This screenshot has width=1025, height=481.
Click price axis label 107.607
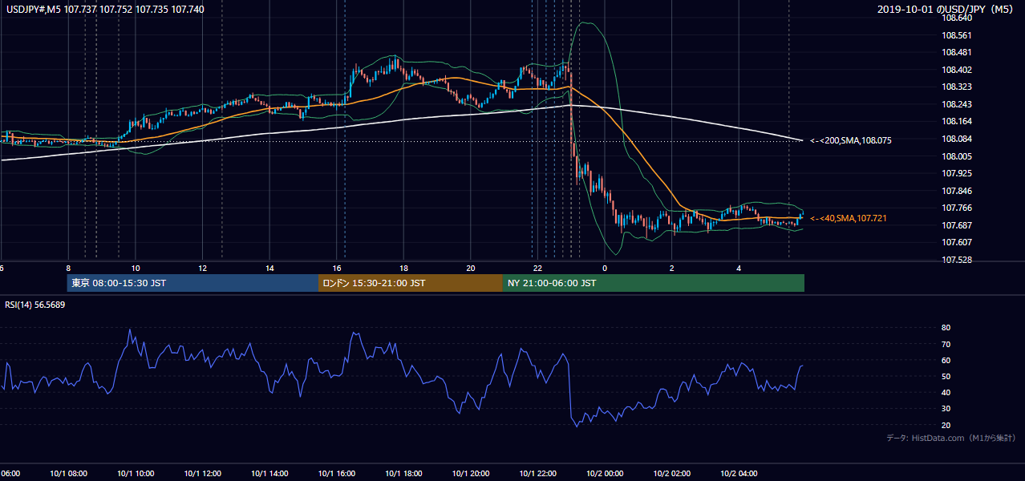tap(957, 242)
